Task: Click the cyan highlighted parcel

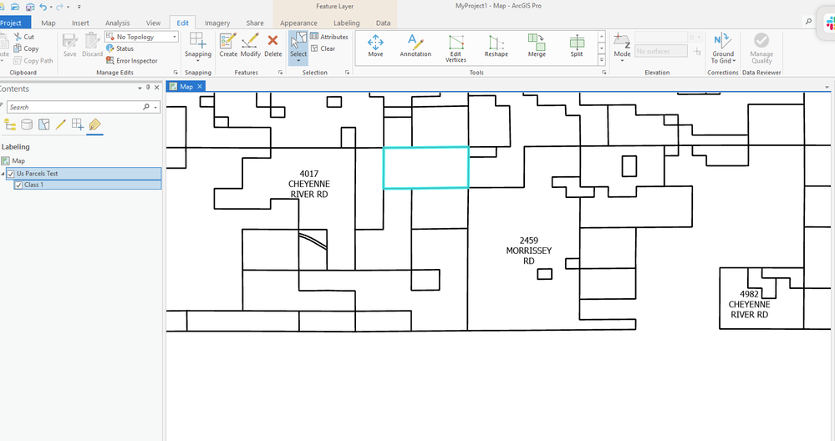Action: coord(426,168)
